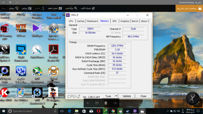Click the 313 clocks tRFC value

[x=117, y=69]
